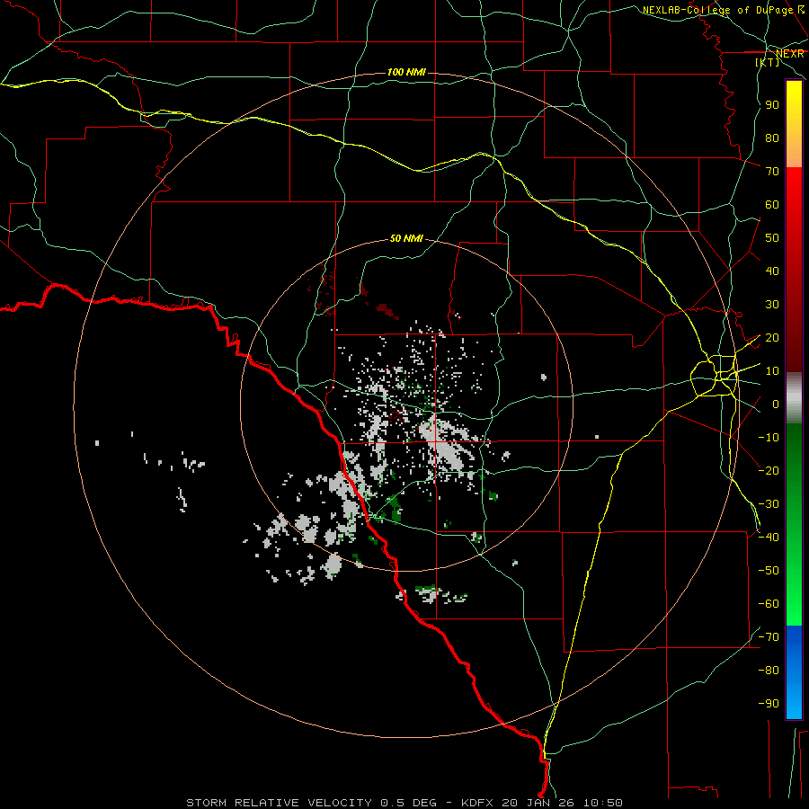Click the 80 value on velocity scale
This screenshot has height=809, width=809.
pyautogui.click(x=772, y=138)
